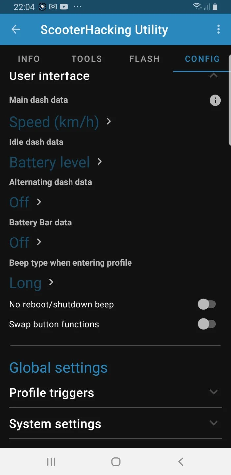Show info for Main dash data
This screenshot has height=475, width=231.
[215, 100]
